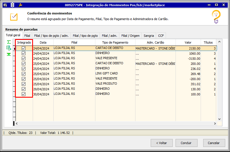The width and height of the screenshot is (230, 152).
Task: Toggle Integrado for DINHEIRO 1060.00 row
Action: 23,53
